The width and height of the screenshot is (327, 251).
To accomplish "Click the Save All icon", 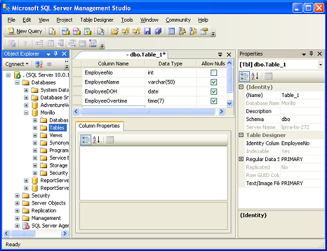I will click(158, 31).
